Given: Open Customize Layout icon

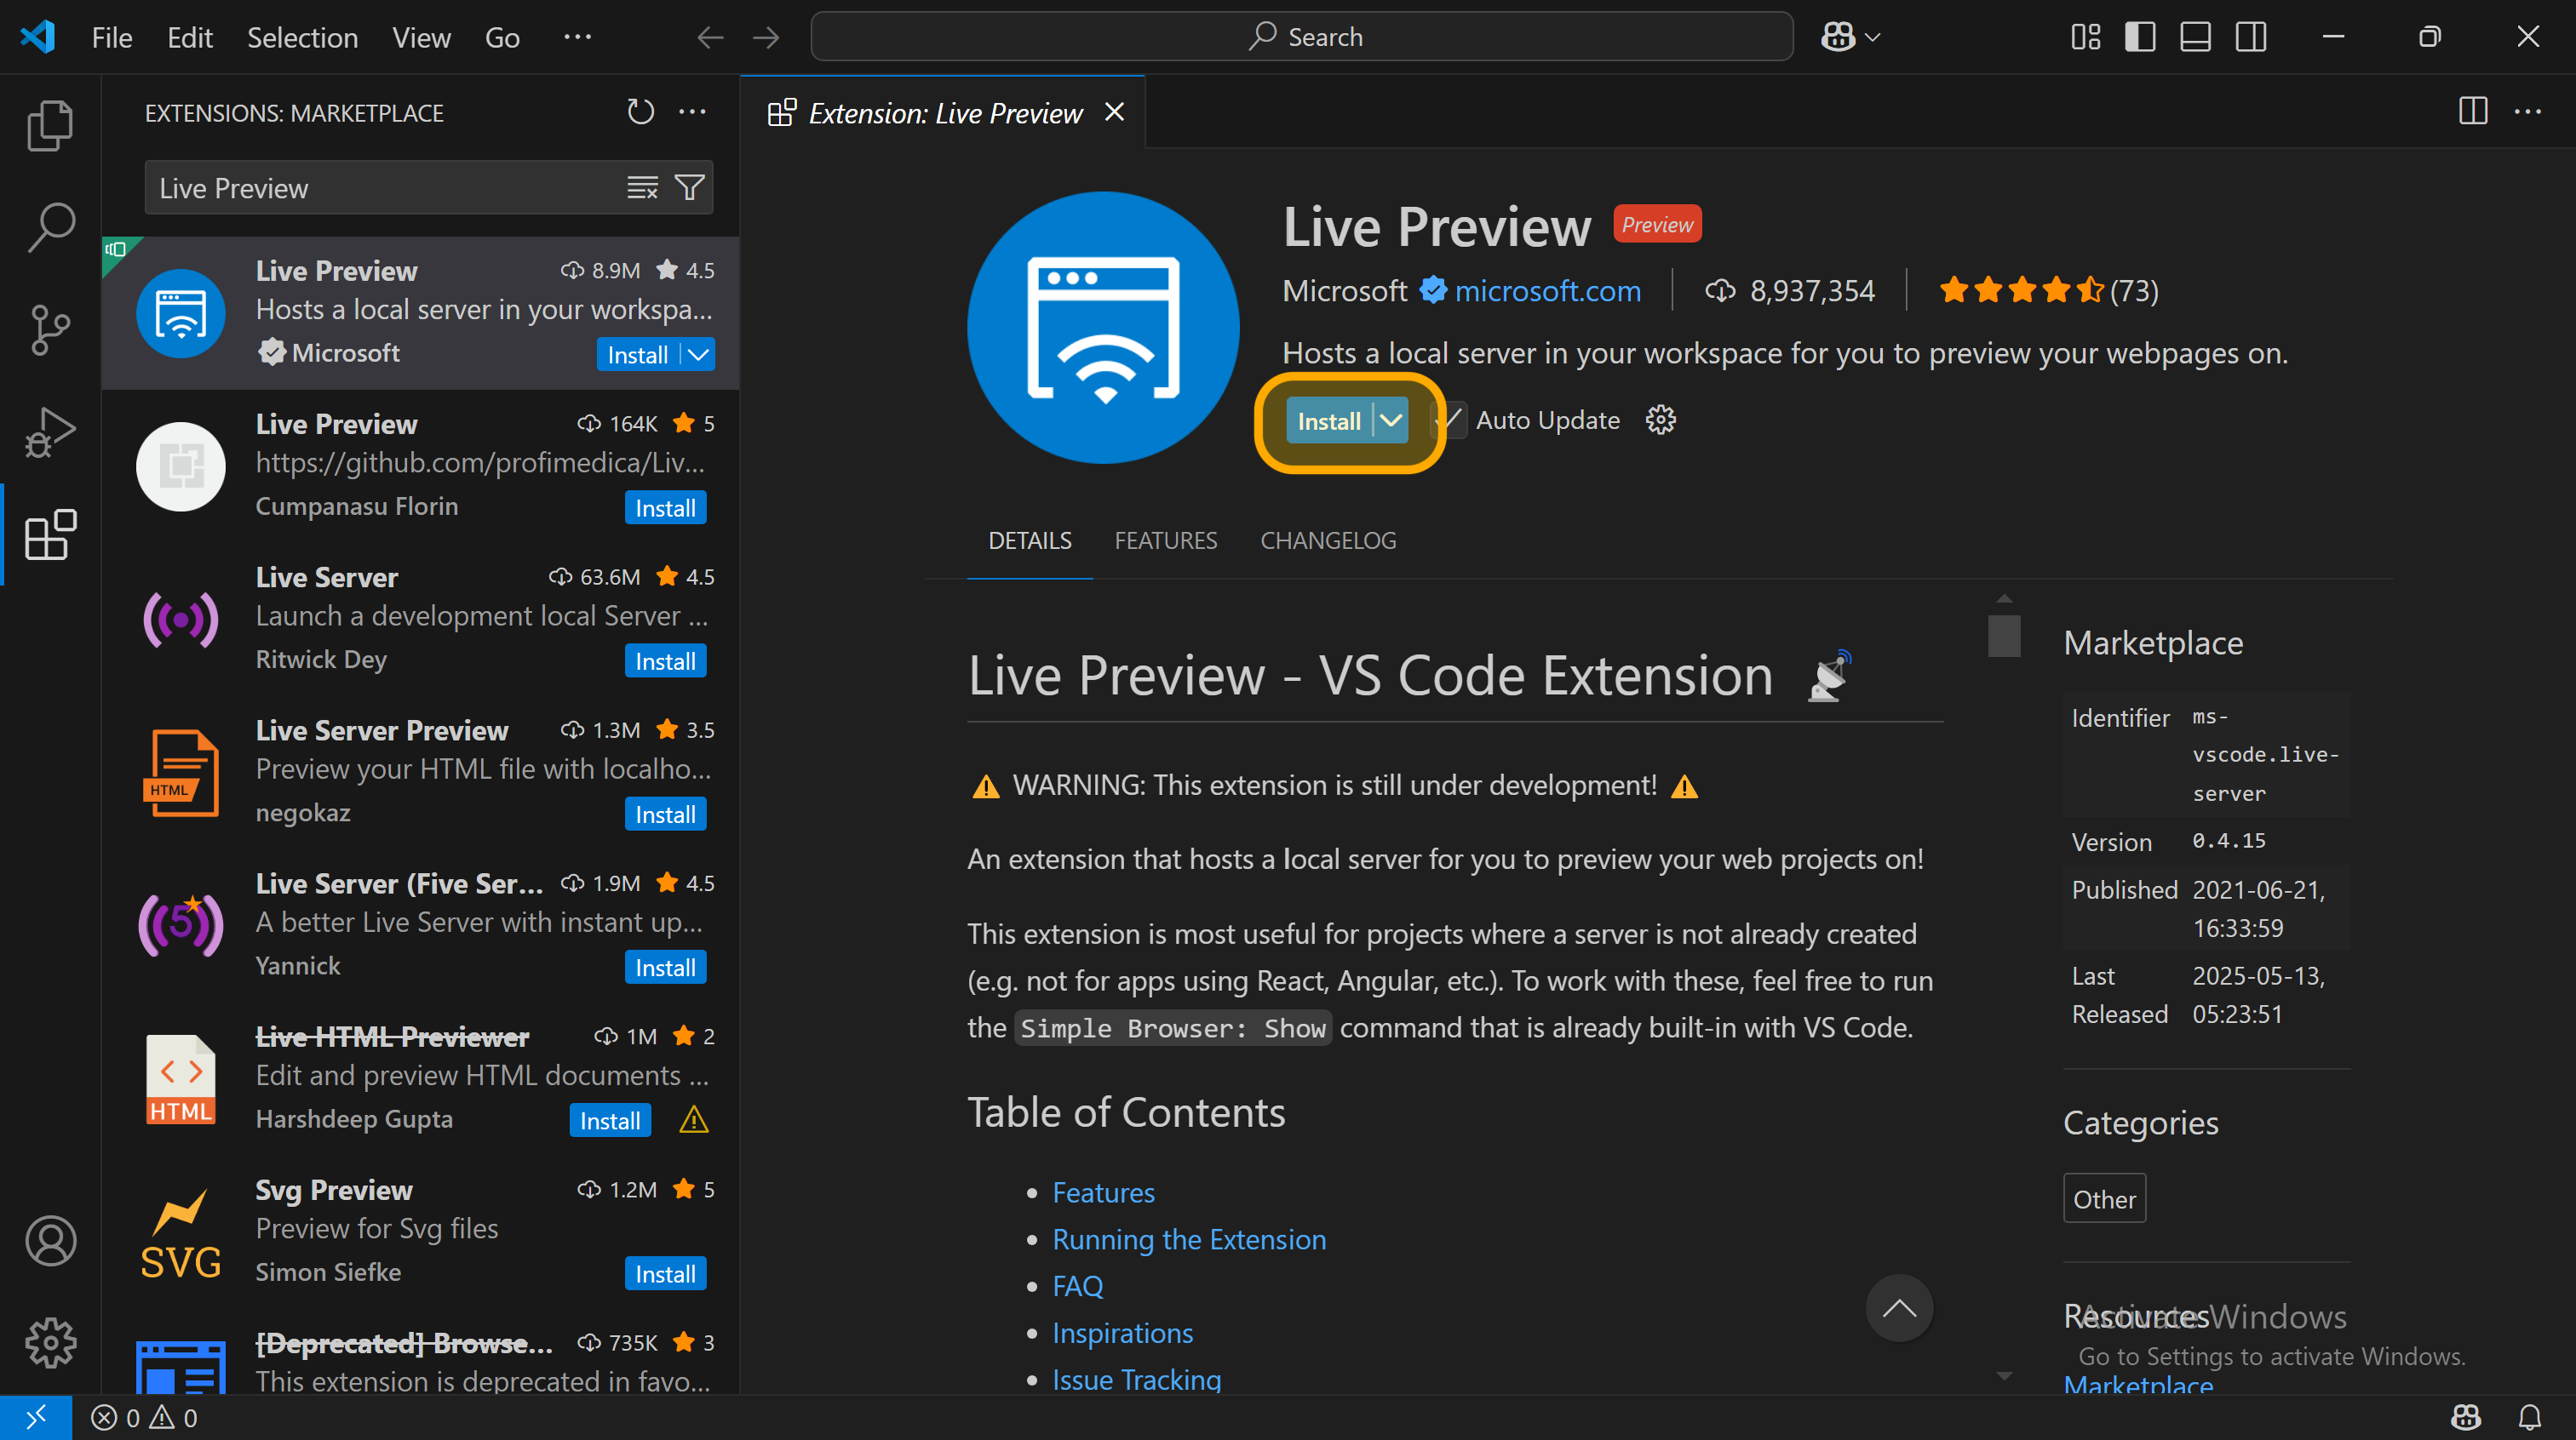Looking at the screenshot, I should click(x=2086, y=38).
